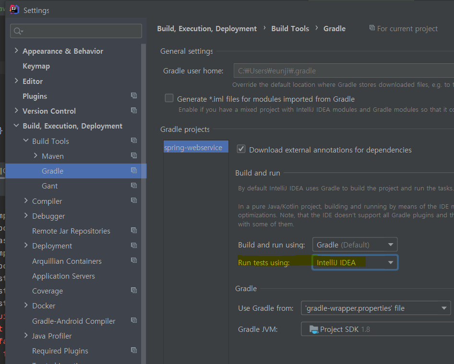Open Required Plugins settings
Image resolution: width=454 pixels, height=364 pixels.
coord(60,351)
